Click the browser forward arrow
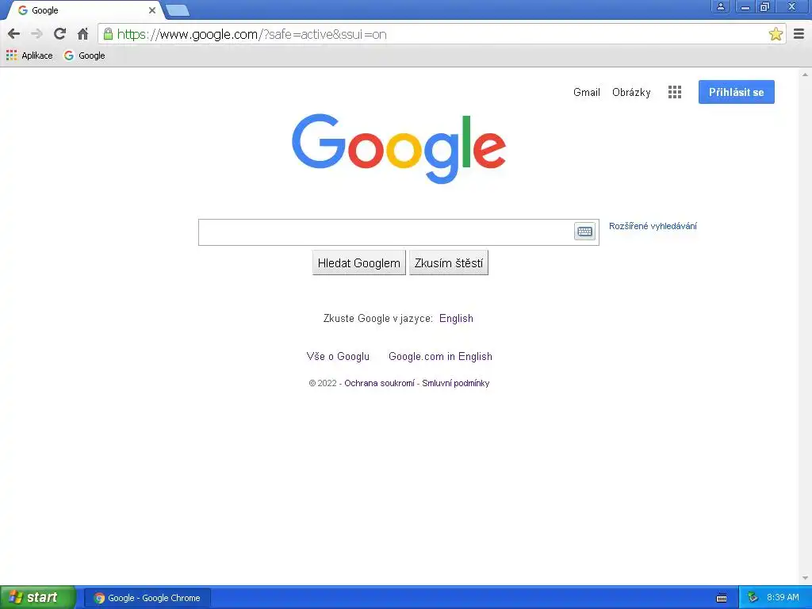The image size is (812, 609). tap(36, 34)
